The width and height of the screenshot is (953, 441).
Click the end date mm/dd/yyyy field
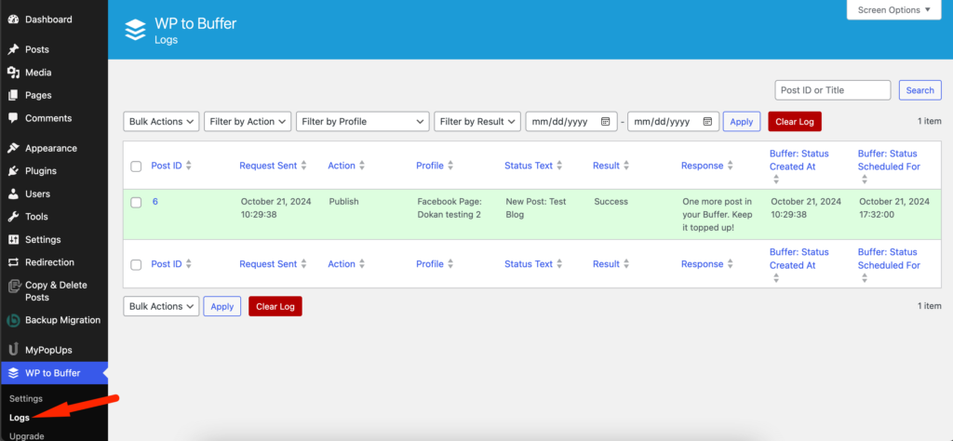point(673,122)
